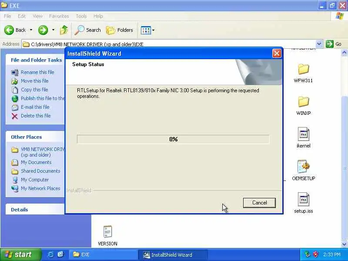348x261 pixels.
Task: Click second Quick Launch icon
Action: tap(60, 254)
